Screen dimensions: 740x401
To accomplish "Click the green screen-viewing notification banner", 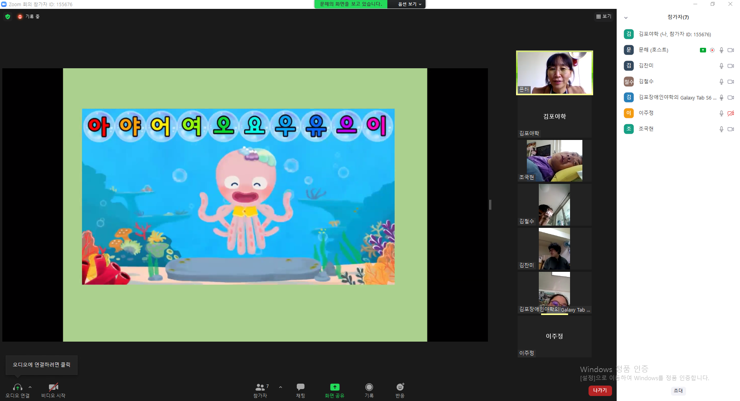I will point(351,4).
